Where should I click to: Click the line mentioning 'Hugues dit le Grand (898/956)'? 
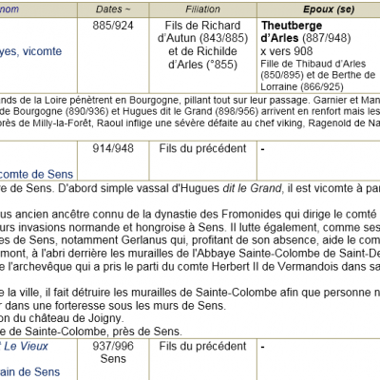pyautogui.click(x=190, y=111)
